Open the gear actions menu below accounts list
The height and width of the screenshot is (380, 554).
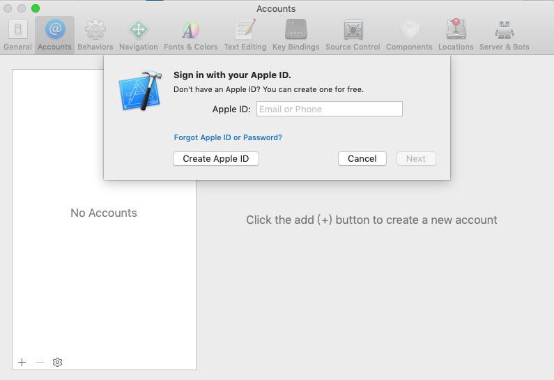tap(57, 362)
